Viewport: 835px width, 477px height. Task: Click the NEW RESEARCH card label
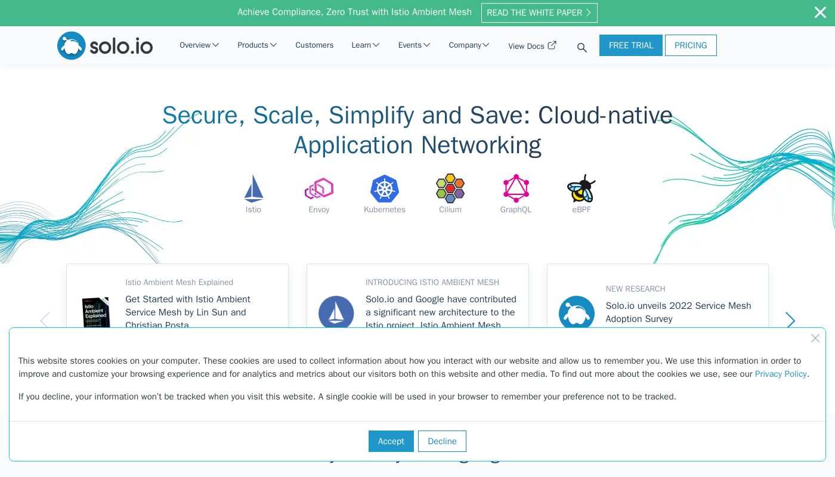(635, 289)
